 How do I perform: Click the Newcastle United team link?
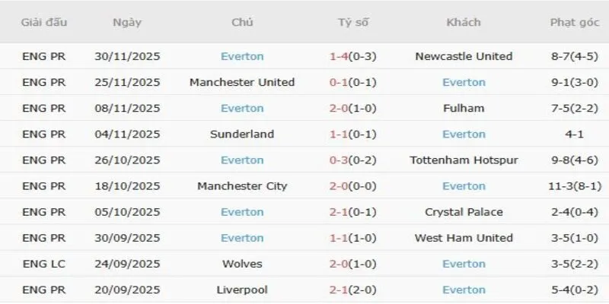tap(464, 56)
